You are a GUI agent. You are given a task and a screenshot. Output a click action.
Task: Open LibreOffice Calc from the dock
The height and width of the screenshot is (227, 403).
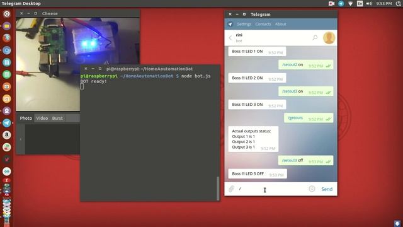pos(7,74)
